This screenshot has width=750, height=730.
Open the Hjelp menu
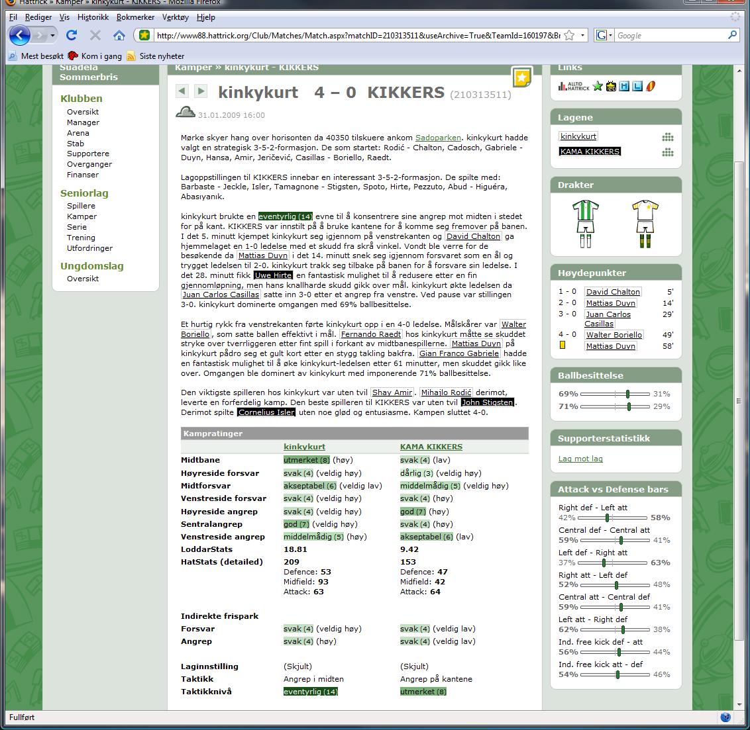pos(205,17)
